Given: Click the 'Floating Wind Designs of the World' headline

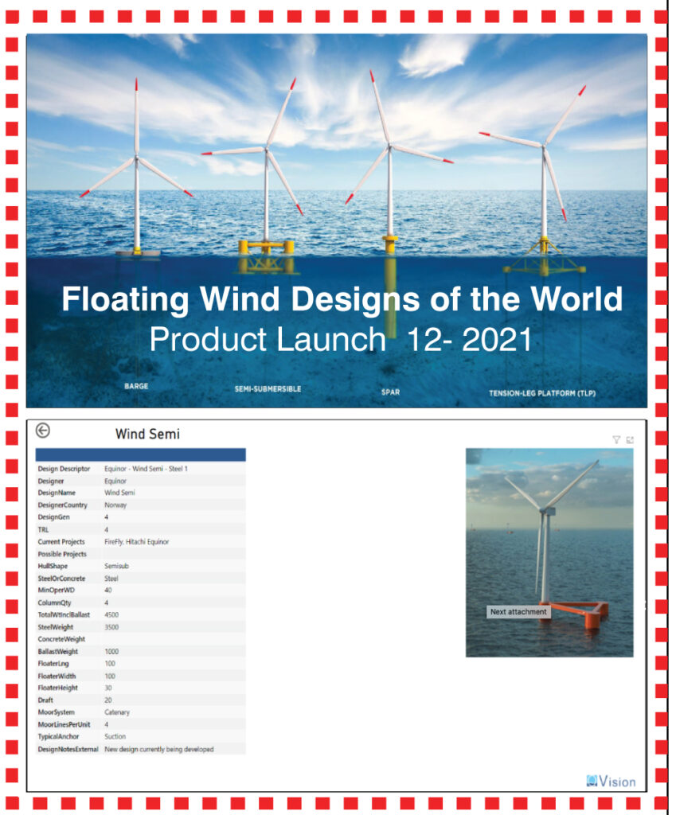Looking at the screenshot, I should (342, 299).
